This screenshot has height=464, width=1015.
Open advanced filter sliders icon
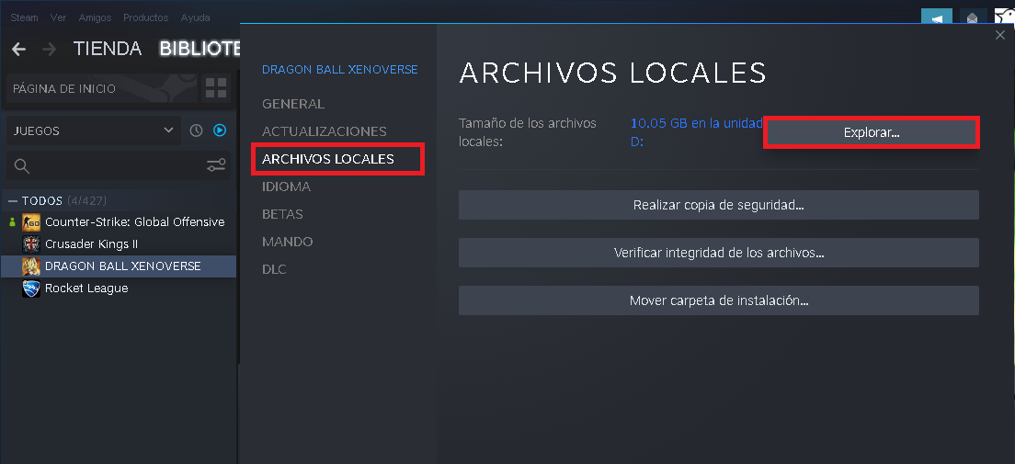tap(216, 165)
